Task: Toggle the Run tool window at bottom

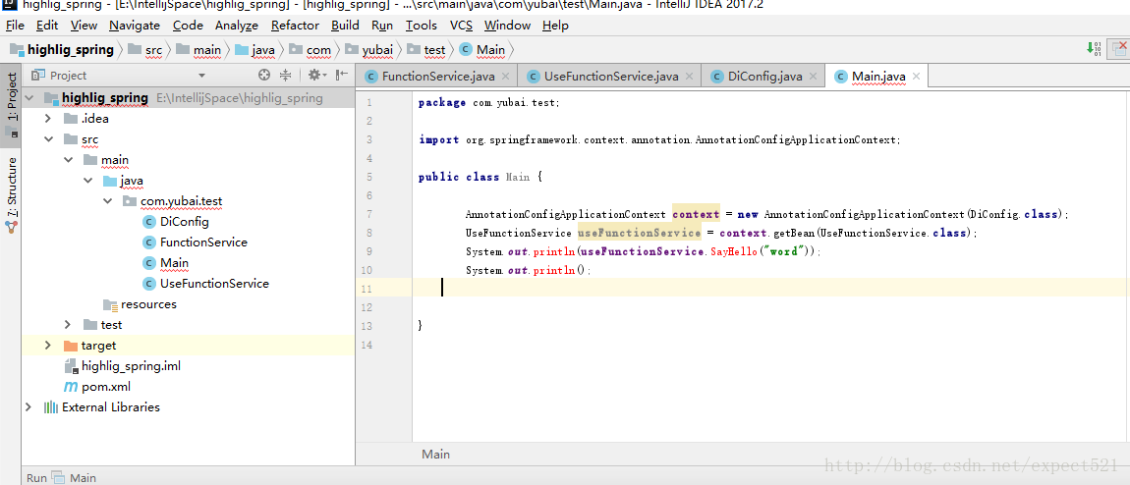Action: [x=36, y=478]
